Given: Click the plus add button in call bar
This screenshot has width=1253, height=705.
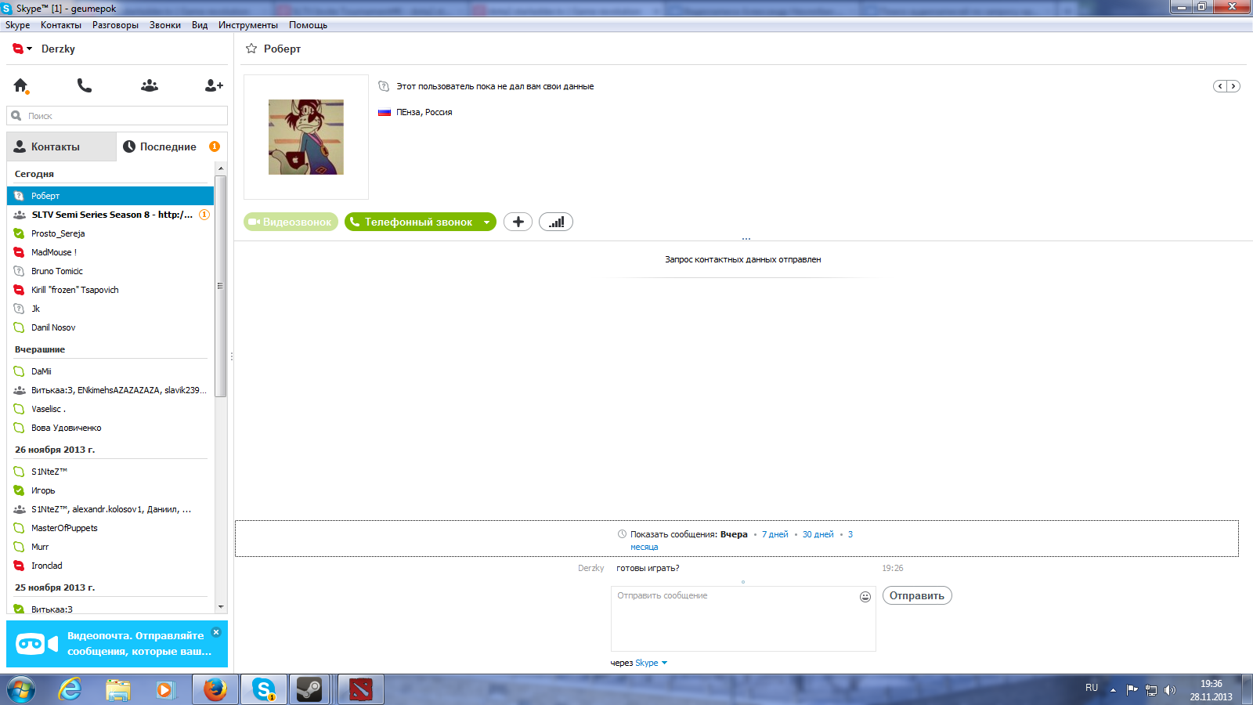Looking at the screenshot, I should (x=518, y=222).
